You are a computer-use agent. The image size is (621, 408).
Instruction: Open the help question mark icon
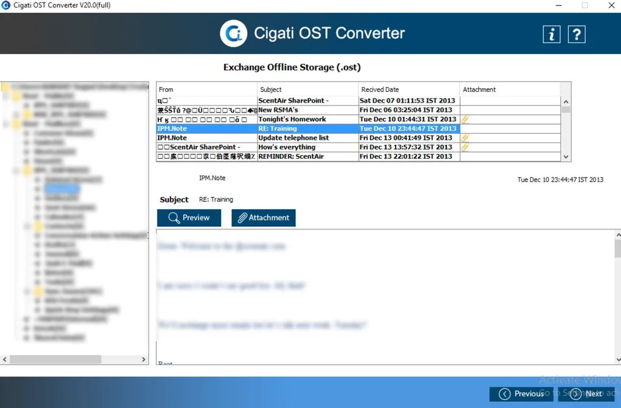click(x=577, y=35)
